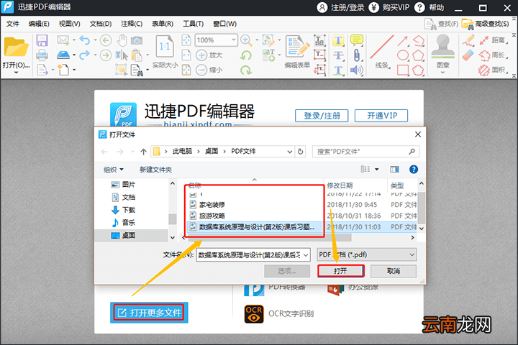518x345 pixels.
Task: Click the 登录/注册 button on start page
Action: tap(322, 116)
